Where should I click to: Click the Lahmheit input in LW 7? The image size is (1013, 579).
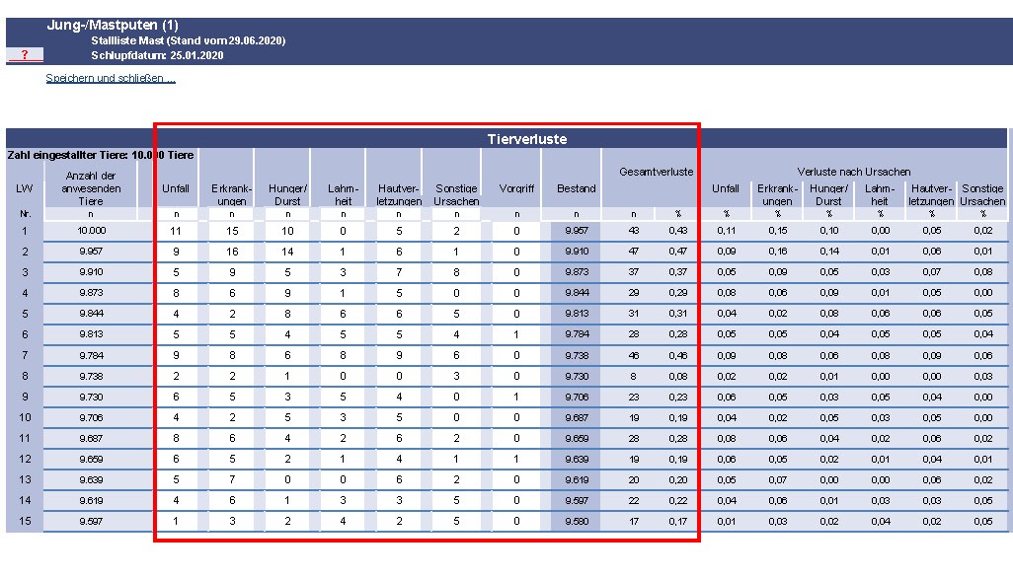point(343,355)
